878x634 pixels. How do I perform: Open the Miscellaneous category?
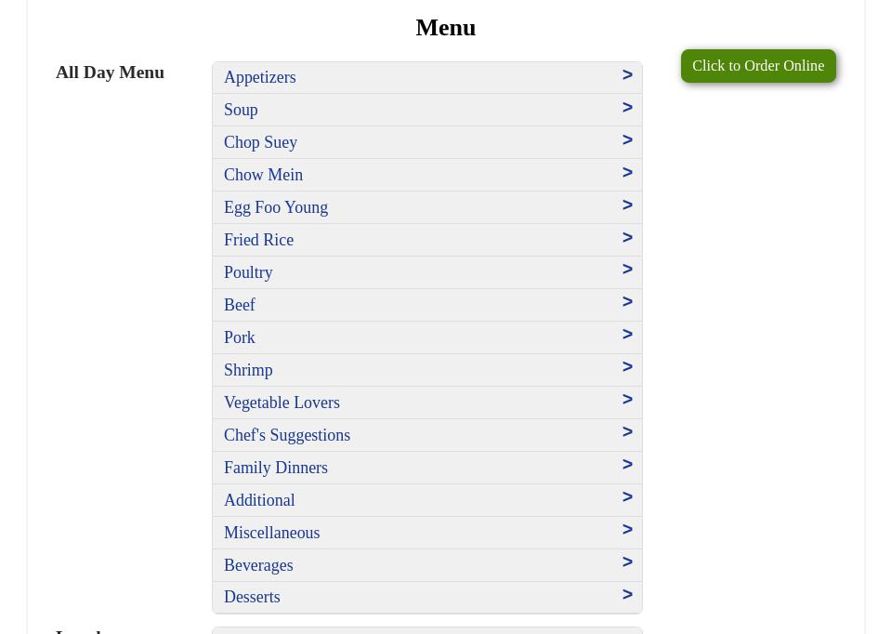271,533
